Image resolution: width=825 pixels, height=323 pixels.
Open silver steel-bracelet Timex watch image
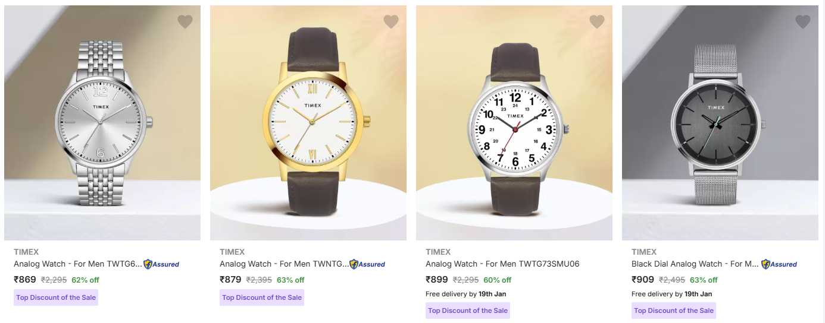102,123
